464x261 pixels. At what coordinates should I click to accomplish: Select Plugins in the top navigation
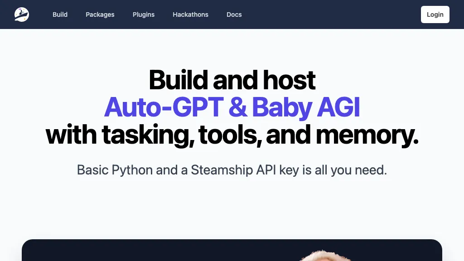click(143, 14)
